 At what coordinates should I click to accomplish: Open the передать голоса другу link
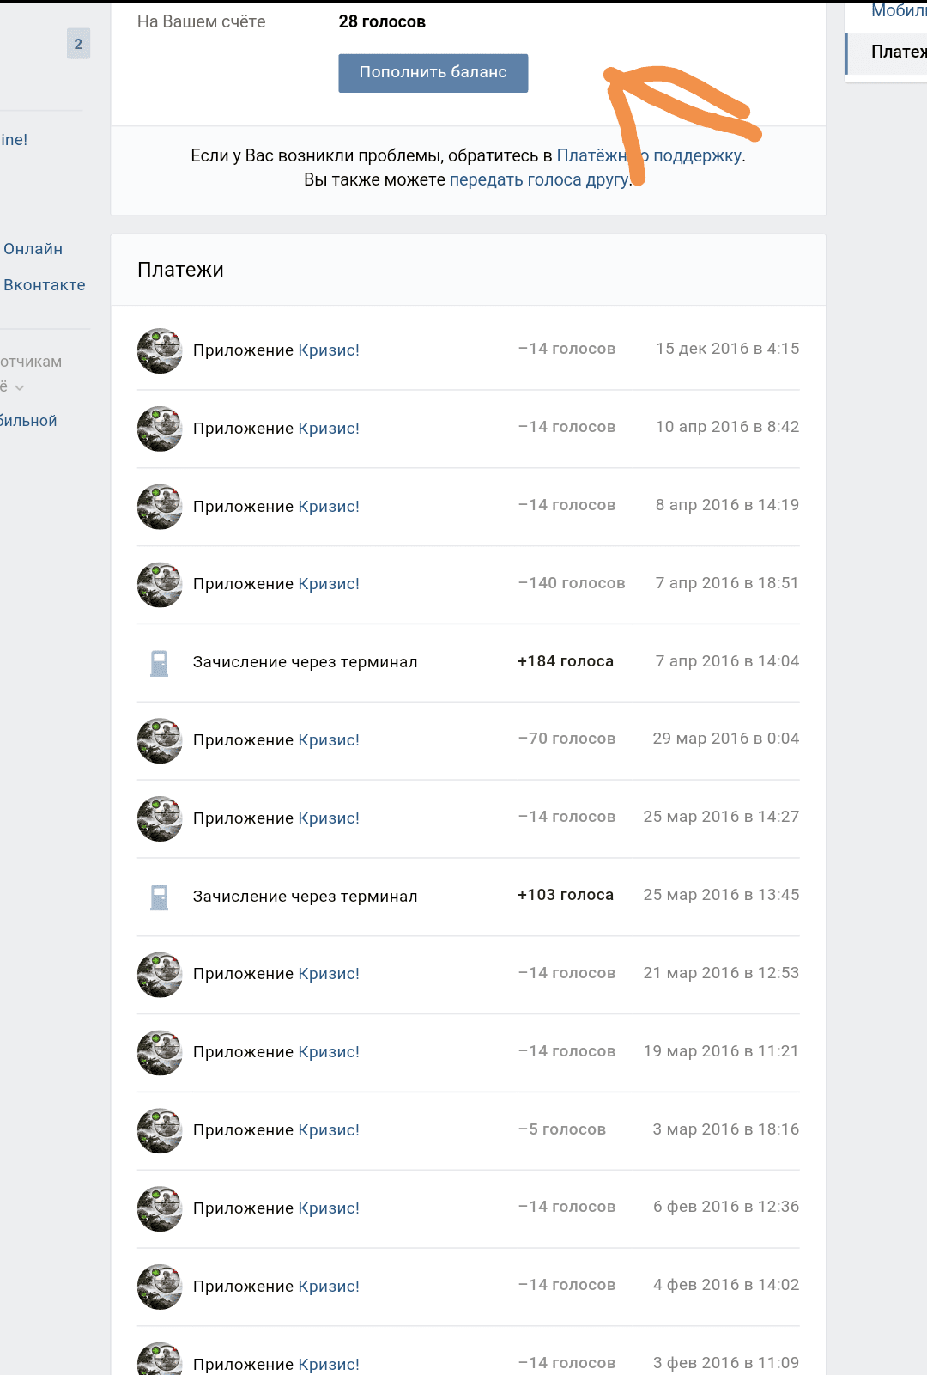tap(538, 179)
